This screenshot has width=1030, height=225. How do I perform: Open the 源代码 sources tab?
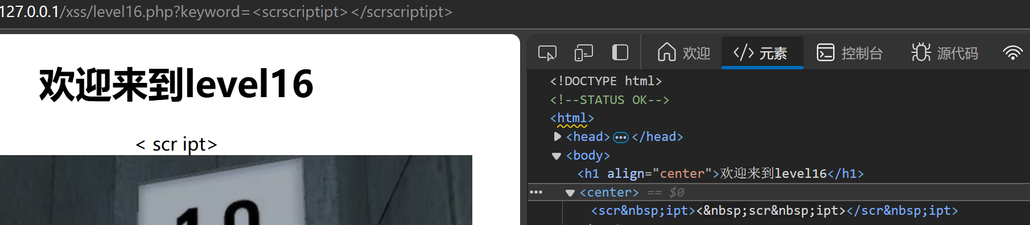945,53
